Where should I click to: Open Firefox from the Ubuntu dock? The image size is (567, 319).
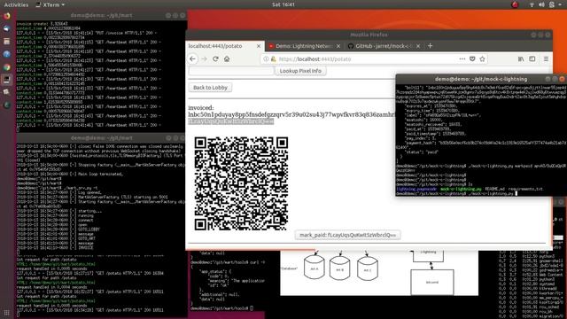pos(6,16)
